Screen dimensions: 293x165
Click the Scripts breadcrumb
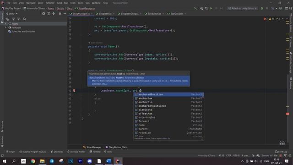(60, 8)
